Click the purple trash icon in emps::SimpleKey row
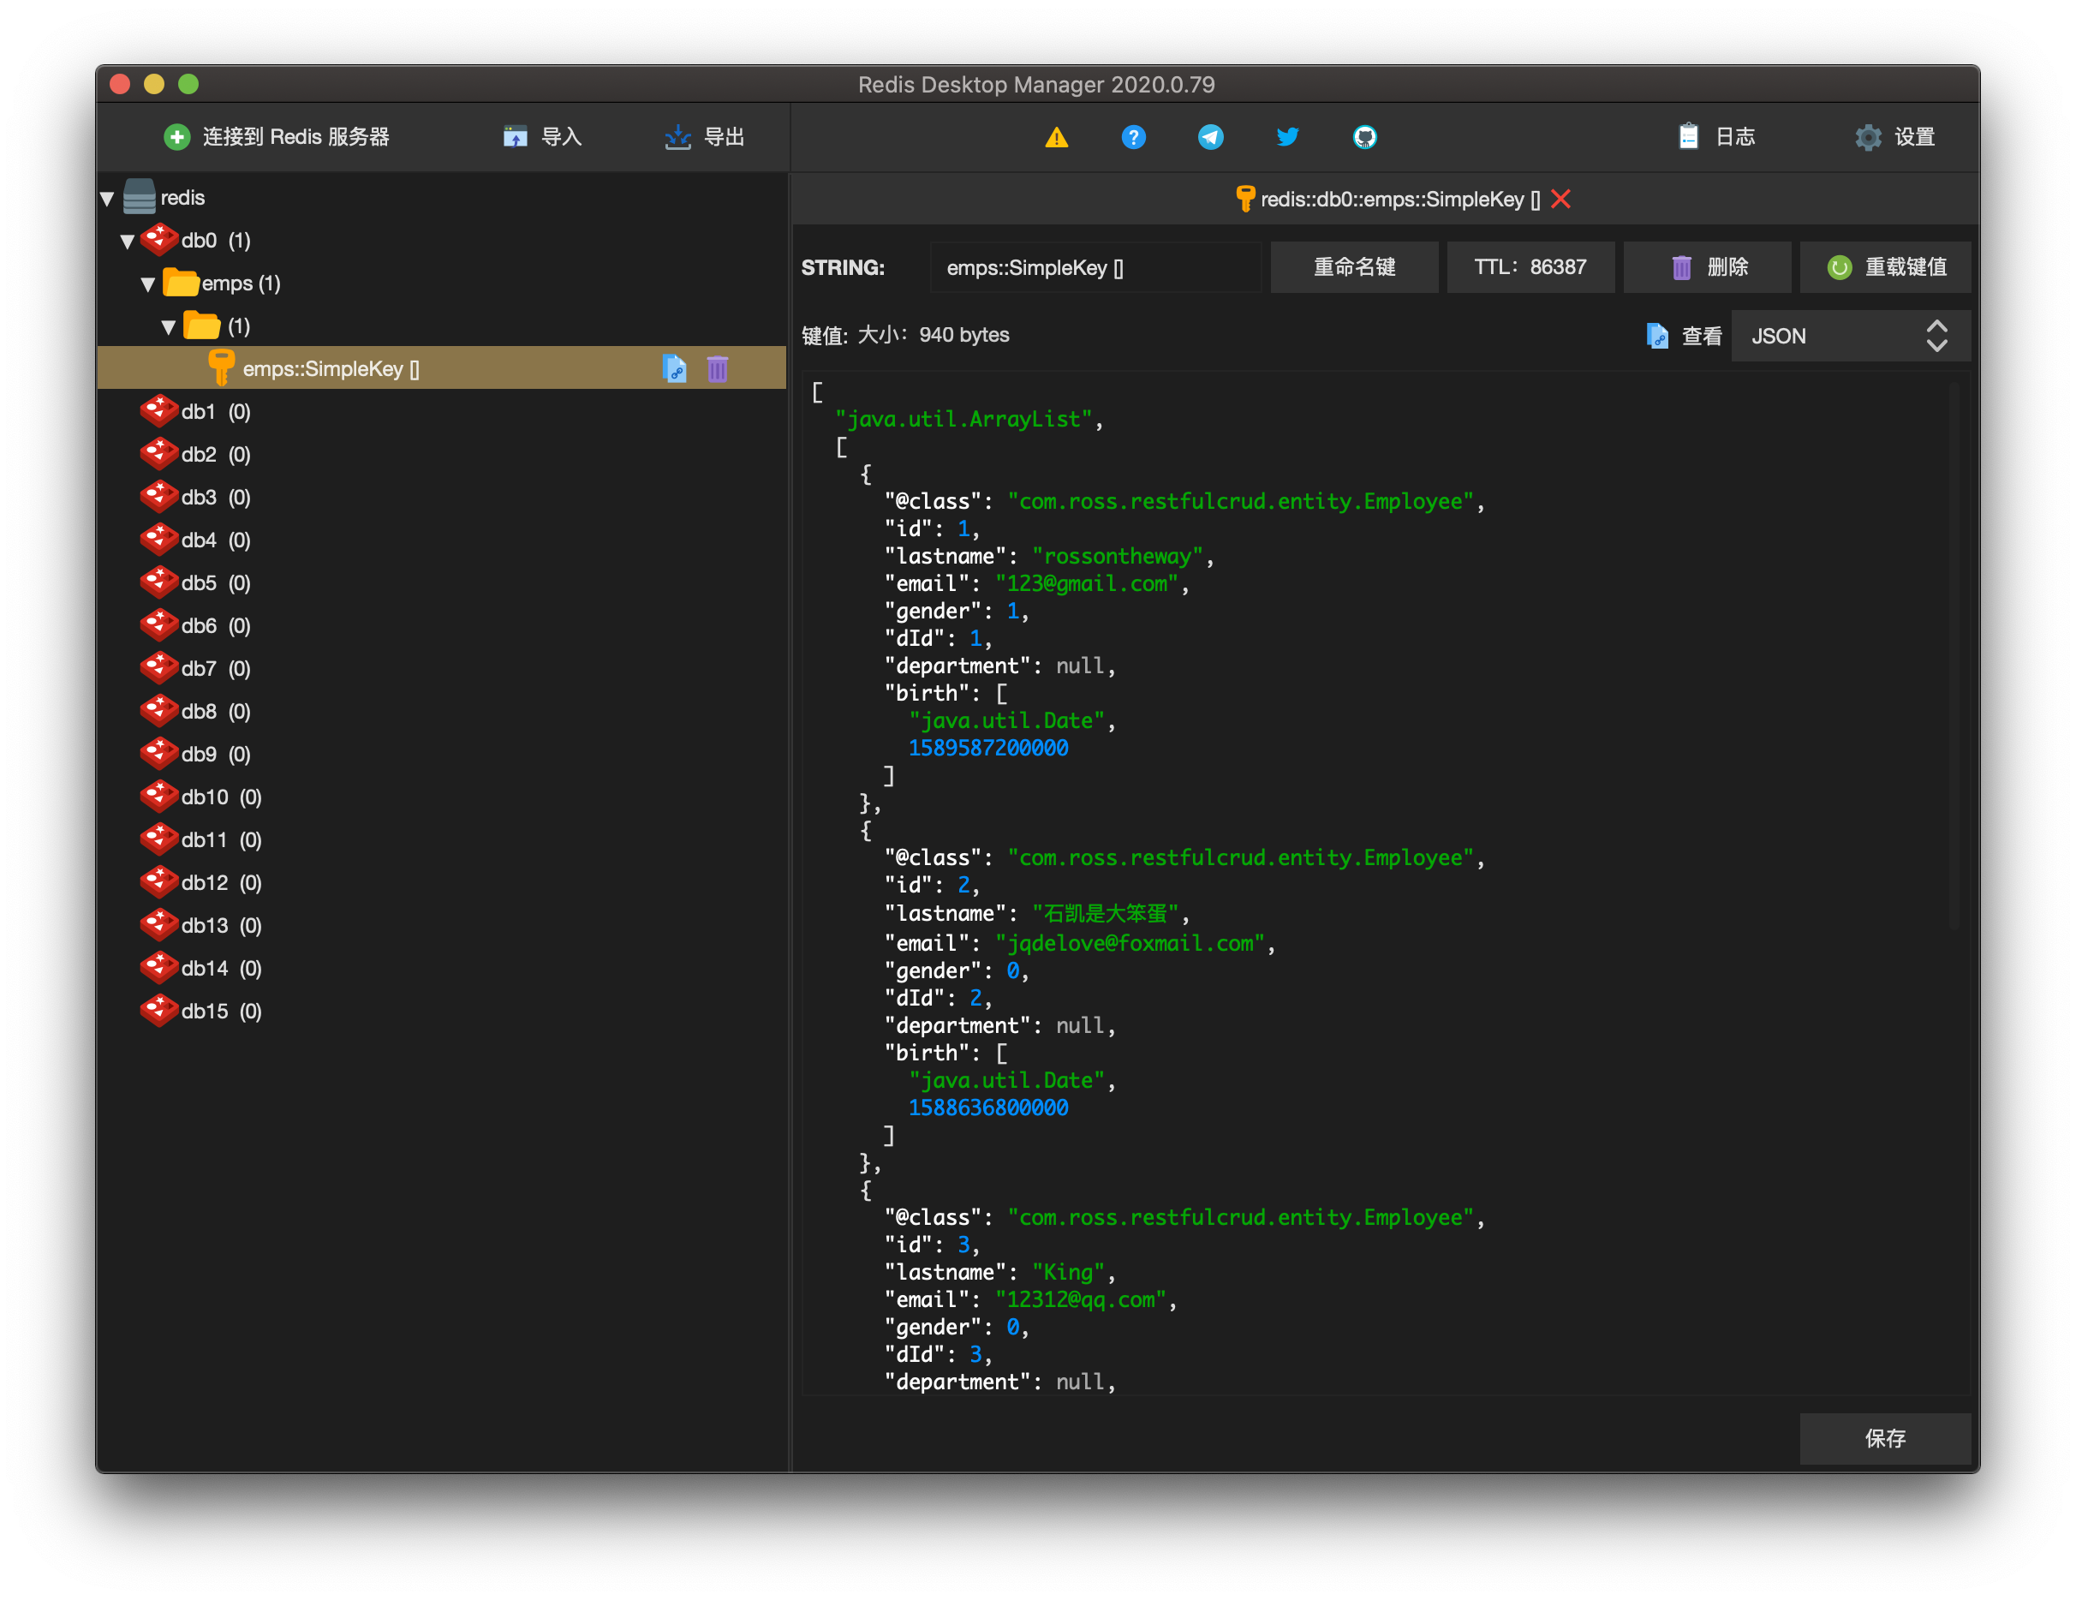Screen dimensions: 2076x1600 coord(718,368)
